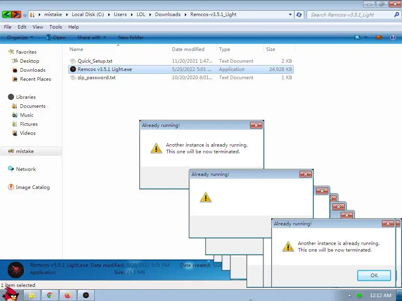Viewport: 402px width, 301px height.
Task: Change view with the view icon
Action: (357, 37)
